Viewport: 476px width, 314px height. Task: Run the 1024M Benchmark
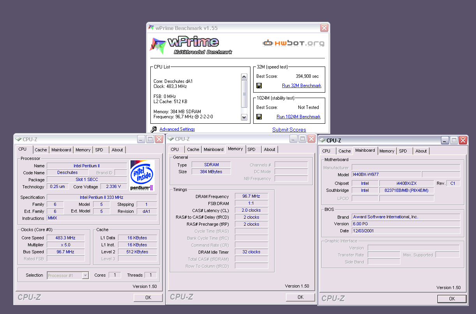[x=298, y=117]
